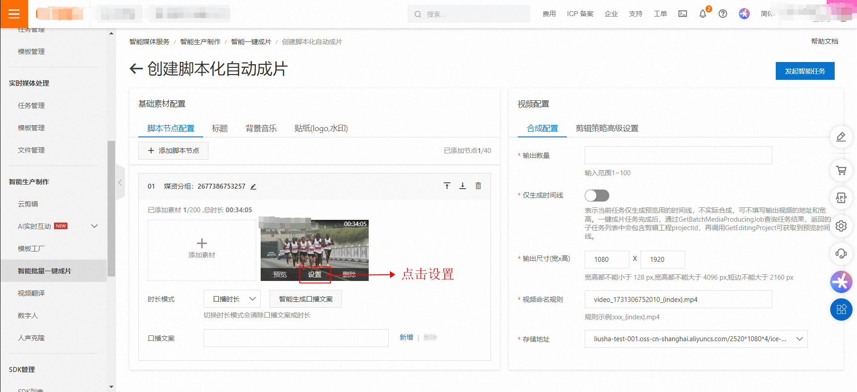This screenshot has height=392, width=857.
Task: Open the floating customer service headset icon
Action: tap(841, 254)
